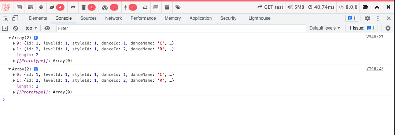Open DevTools settings gear

click(368, 18)
